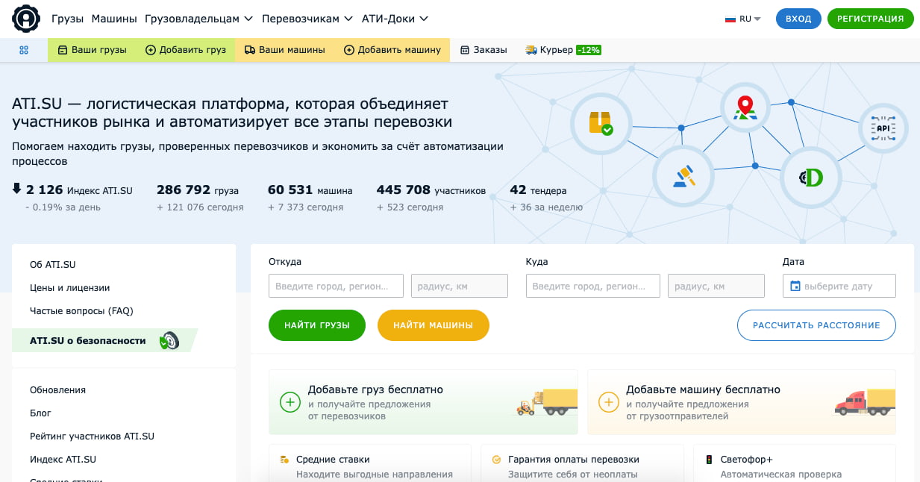Open the Обновления sidebar link
This screenshot has height=482, width=920.
57,389
